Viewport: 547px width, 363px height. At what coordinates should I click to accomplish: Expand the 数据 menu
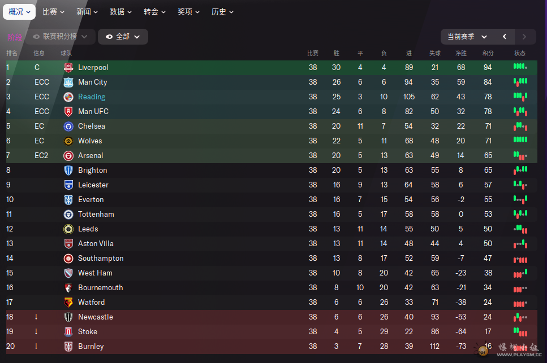(120, 12)
